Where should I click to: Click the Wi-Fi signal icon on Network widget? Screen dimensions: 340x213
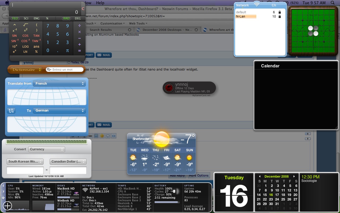pyautogui.click(x=257, y=4)
